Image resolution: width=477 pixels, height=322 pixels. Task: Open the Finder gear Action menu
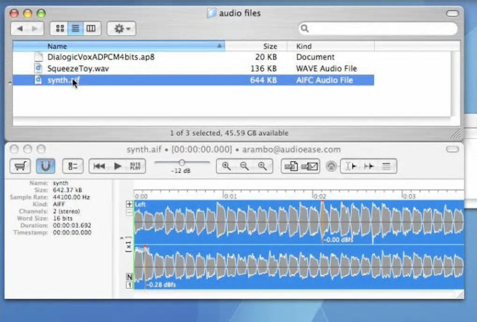click(122, 29)
